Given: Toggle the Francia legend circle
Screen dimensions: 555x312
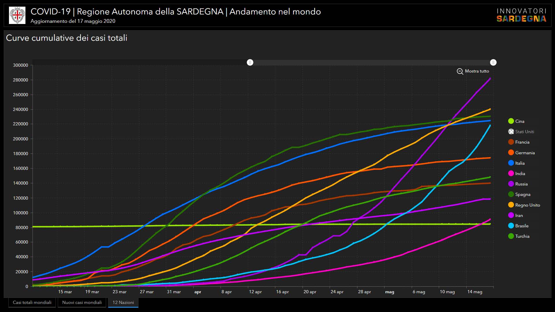Looking at the screenshot, I should pyautogui.click(x=511, y=142).
